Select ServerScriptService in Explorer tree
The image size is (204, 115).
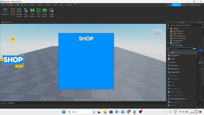[x=179, y=38]
